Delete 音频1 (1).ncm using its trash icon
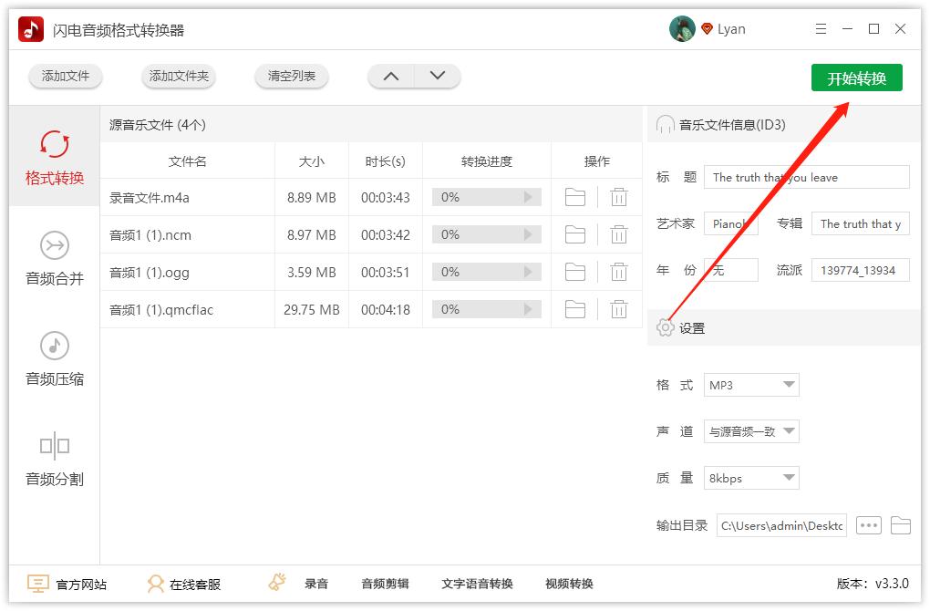 [x=618, y=235]
